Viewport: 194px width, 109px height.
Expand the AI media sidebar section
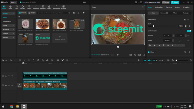(9, 29)
